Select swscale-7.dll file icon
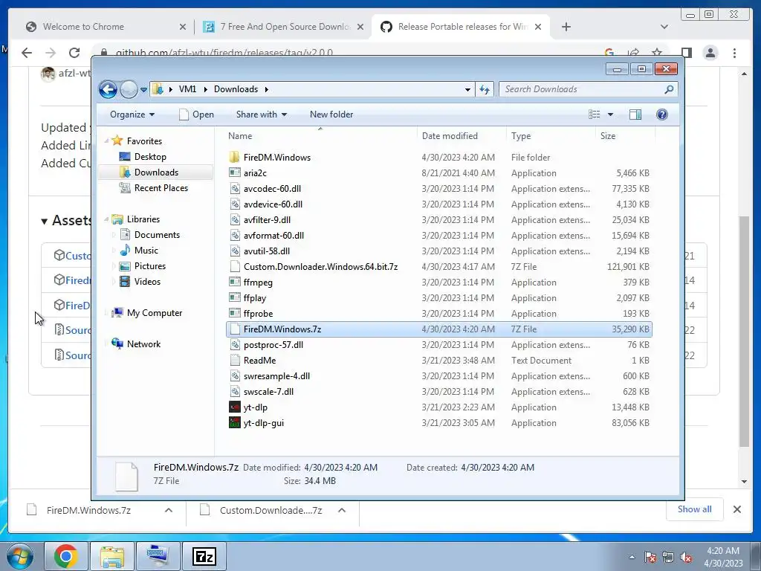This screenshot has height=571, width=761. (234, 391)
